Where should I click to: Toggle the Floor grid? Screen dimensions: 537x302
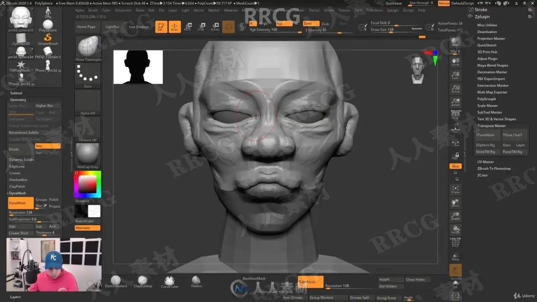coord(455,129)
